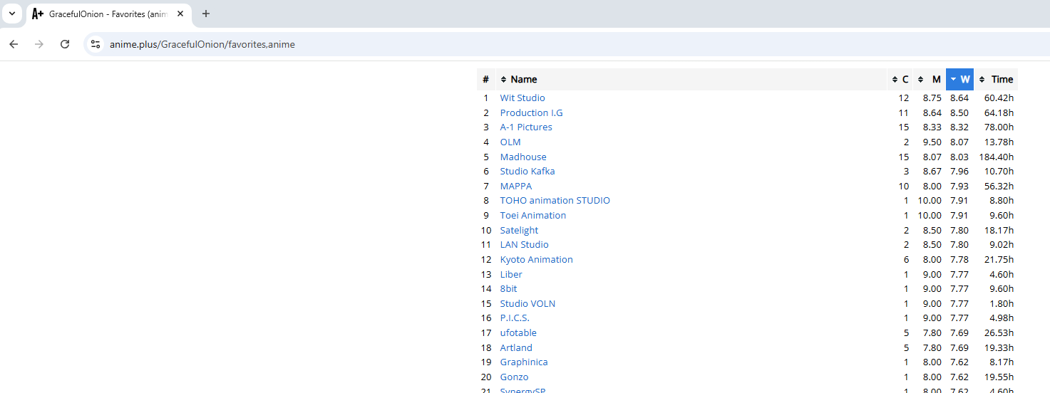Open the tab search dropdown chevron
The width and height of the screenshot is (1050, 393).
tap(12, 14)
